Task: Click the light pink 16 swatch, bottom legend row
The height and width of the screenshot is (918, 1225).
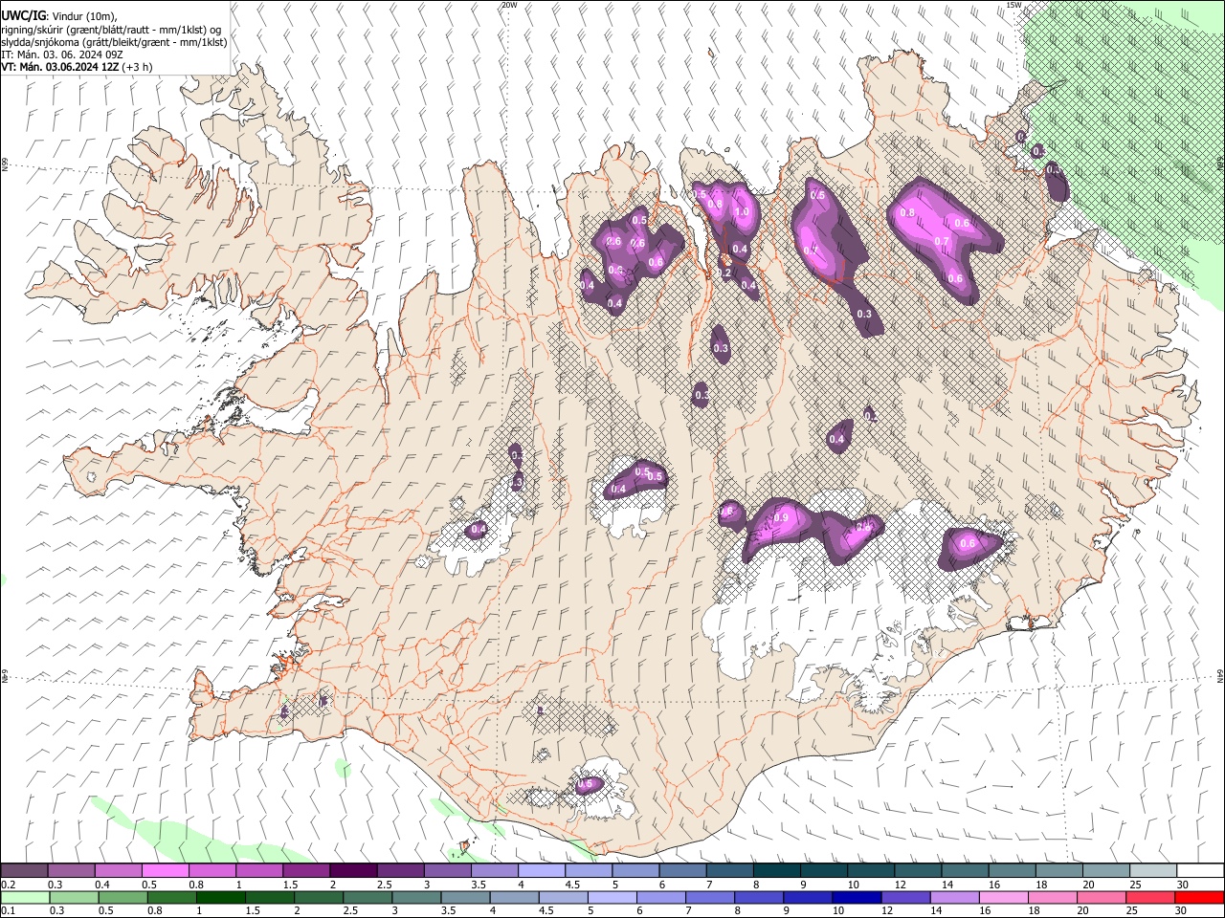Action: point(1004,898)
